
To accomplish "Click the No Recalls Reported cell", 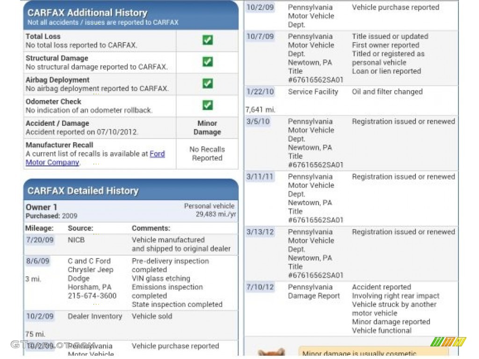I will [x=207, y=153].
